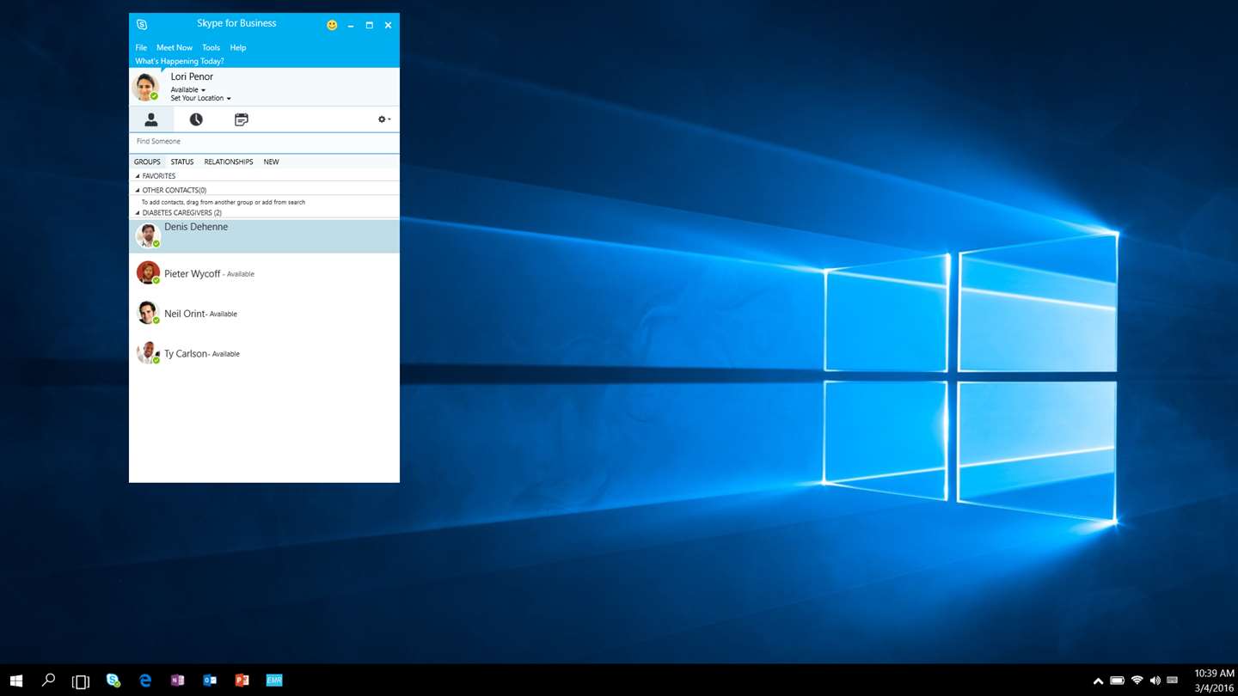Switch to the Relationships view tab
The image size is (1238, 696).
229,162
